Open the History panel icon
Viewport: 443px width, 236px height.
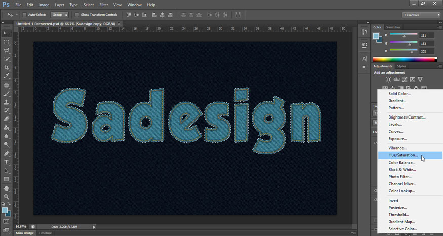click(x=365, y=32)
